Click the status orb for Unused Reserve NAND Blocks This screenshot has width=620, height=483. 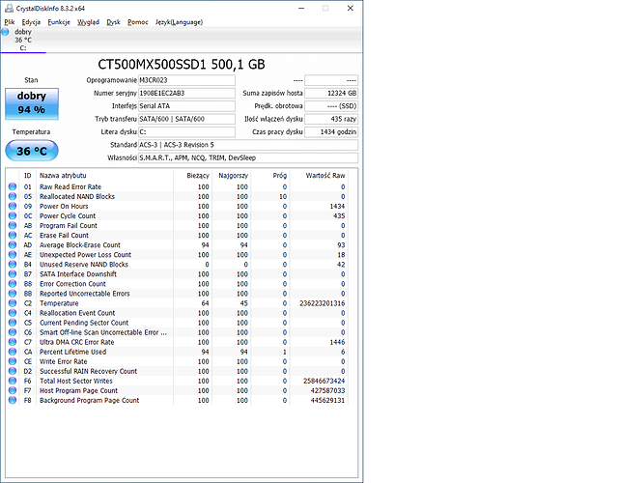click(x=13, y=265)
